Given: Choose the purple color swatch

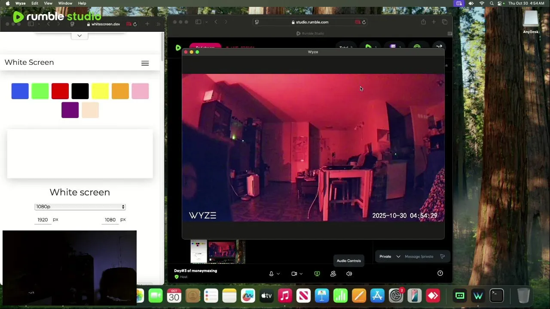Looking at the screenshot, I should coord(70,110).
